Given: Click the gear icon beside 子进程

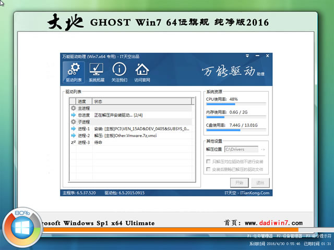Looking at the screenshot, I should (x=73, y=121).
